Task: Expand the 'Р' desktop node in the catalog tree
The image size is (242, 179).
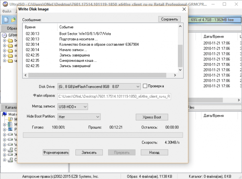Action: tap(4, 129)
